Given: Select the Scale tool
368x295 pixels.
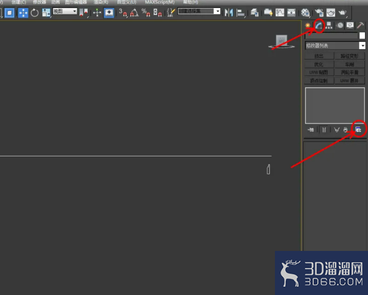Looking at the screenshot, I should pos(46,12).
